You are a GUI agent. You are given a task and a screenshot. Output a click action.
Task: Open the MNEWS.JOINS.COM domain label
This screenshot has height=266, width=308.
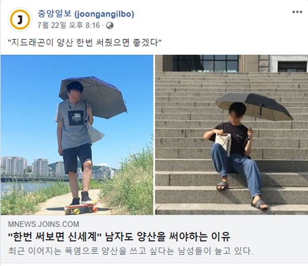[44, 224]
